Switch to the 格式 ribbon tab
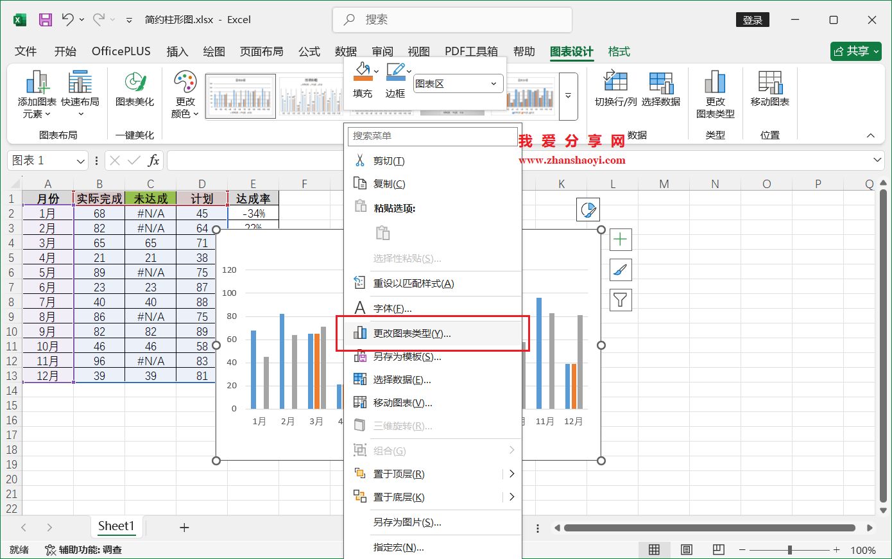Viewport: 892px width, 559px height. pyautogui.click(x=619, y=51)
